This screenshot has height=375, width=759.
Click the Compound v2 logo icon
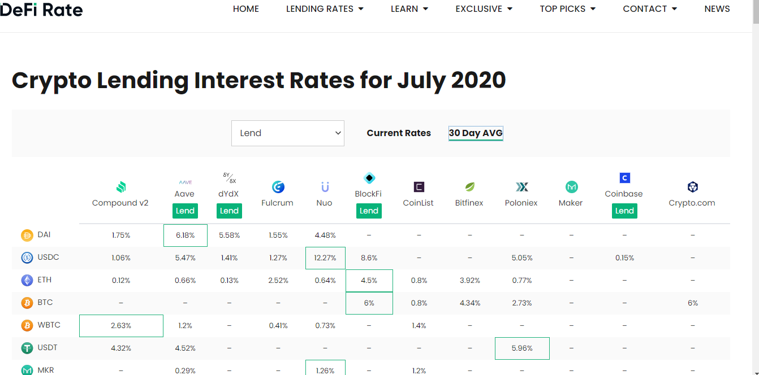point(120,187)
